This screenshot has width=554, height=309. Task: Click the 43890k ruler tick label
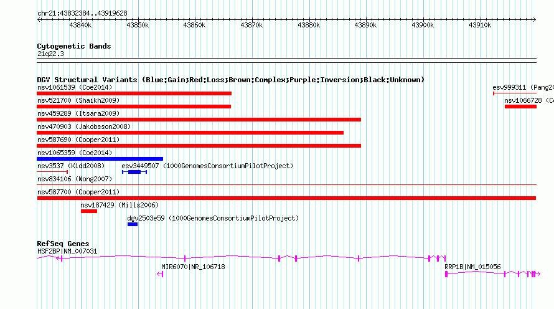coord(365,25)
